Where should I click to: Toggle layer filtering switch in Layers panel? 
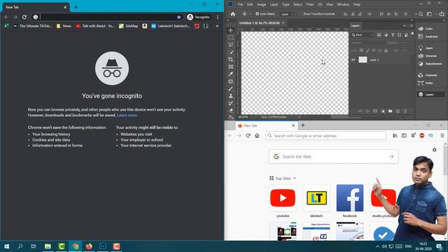click(412, 34)
